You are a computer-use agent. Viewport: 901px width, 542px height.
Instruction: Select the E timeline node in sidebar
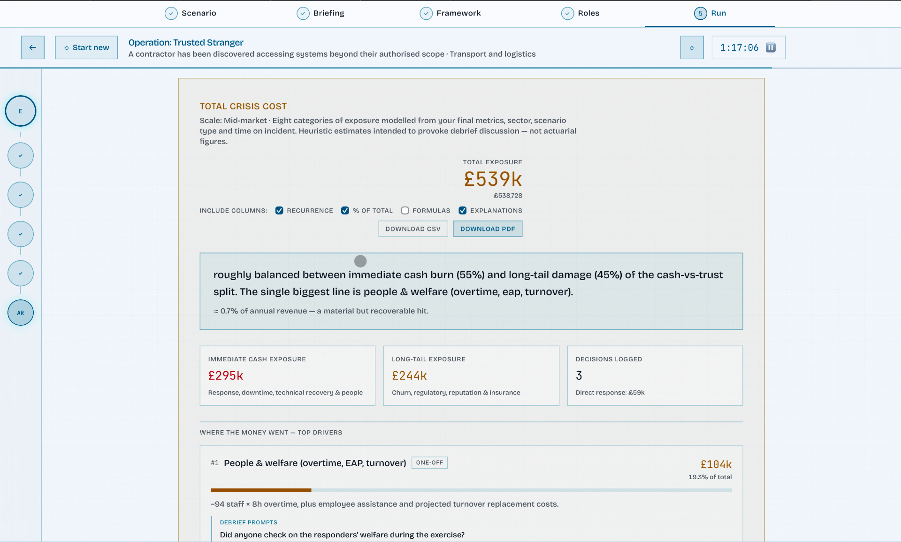coord(21,111)
